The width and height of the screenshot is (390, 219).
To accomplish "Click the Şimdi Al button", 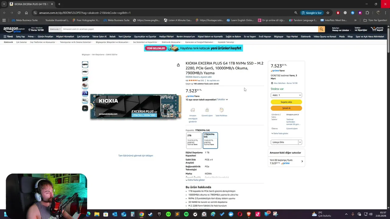I will tap(286, 108).
